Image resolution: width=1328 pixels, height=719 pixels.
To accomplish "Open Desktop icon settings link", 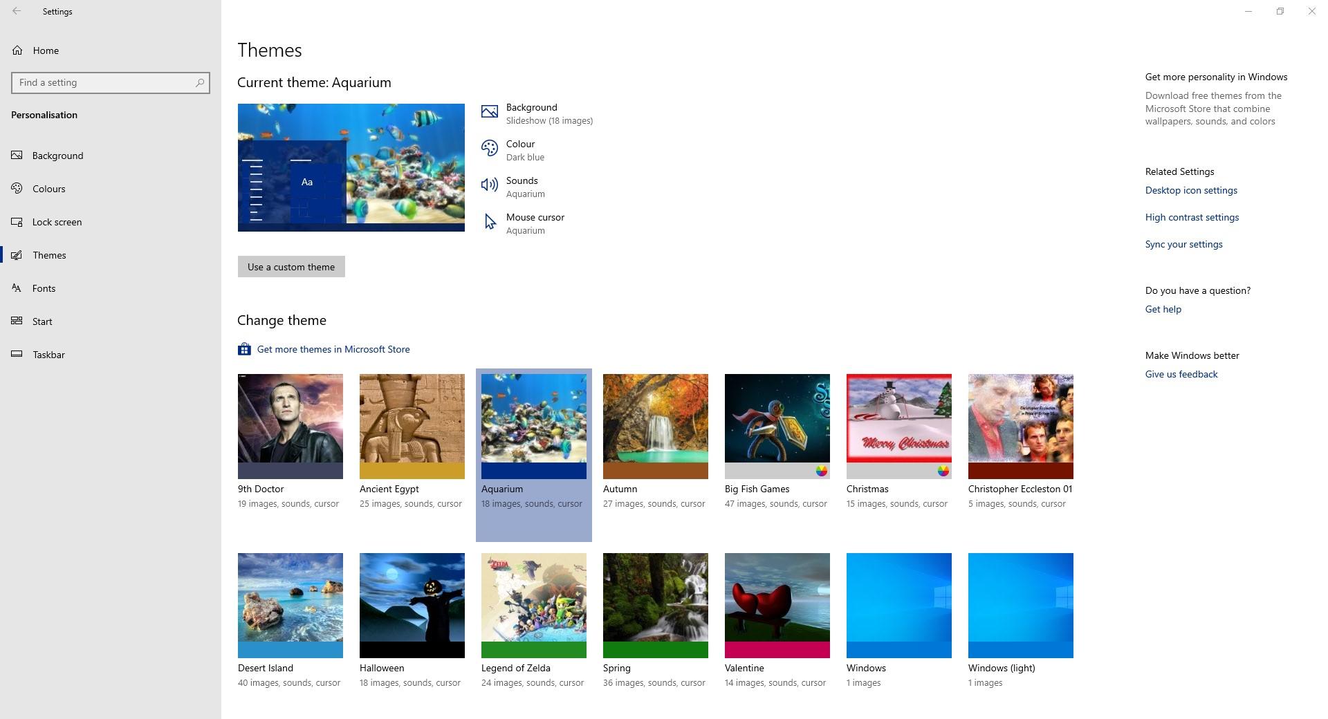I will [x=1191, y=190].
